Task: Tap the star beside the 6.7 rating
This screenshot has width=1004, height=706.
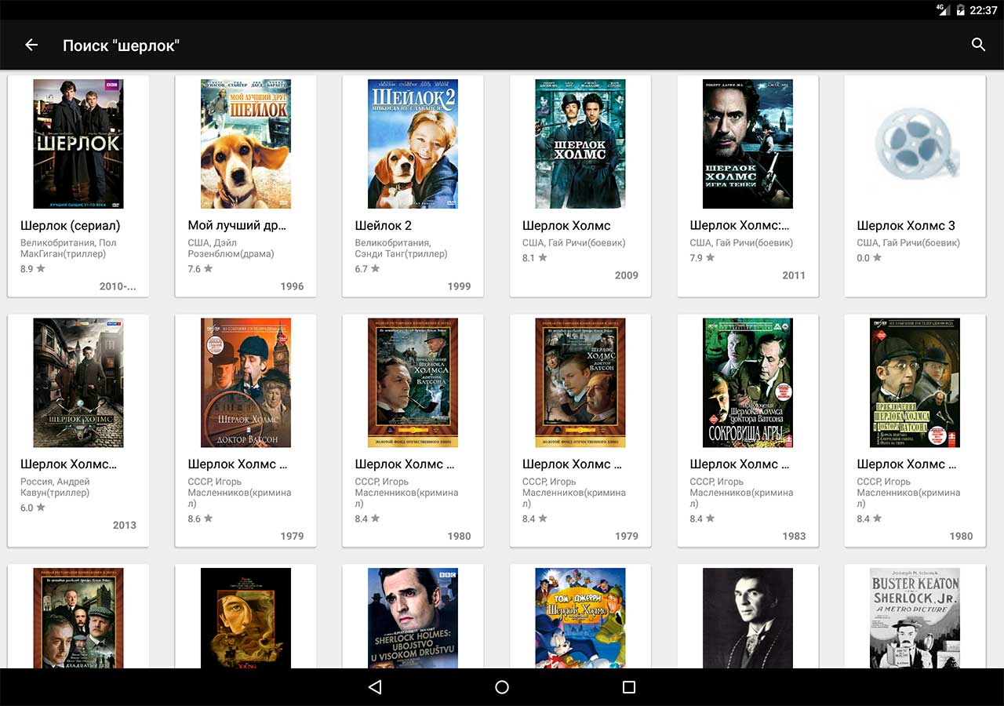Action: coord(375,268)
